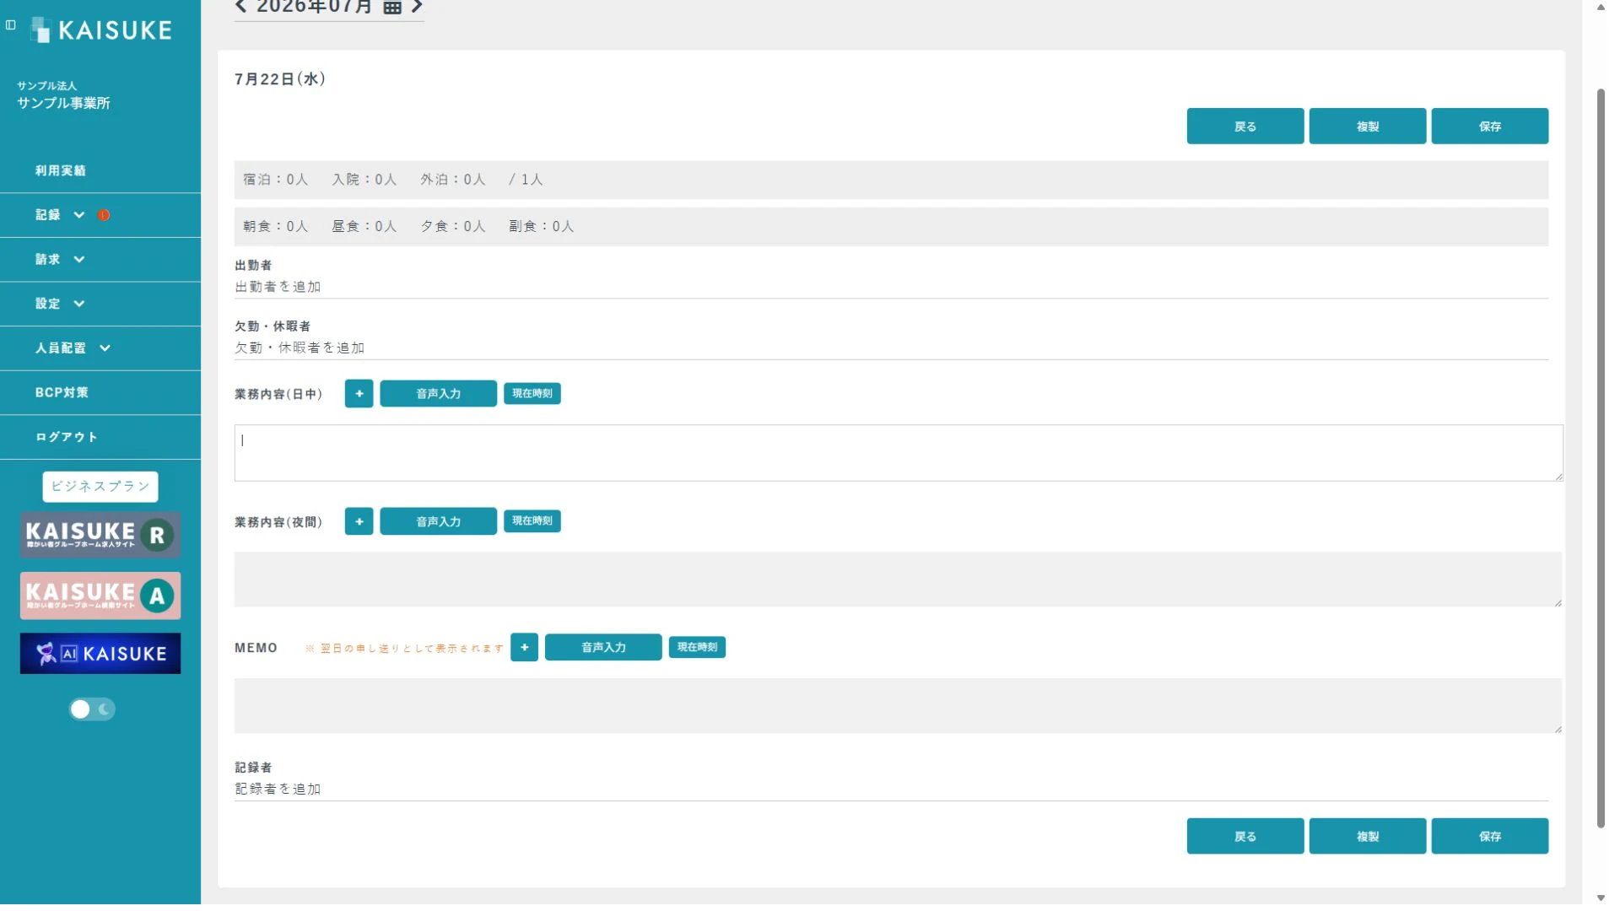Click plus button for 業務内容(日中)

tap(359, 394)
